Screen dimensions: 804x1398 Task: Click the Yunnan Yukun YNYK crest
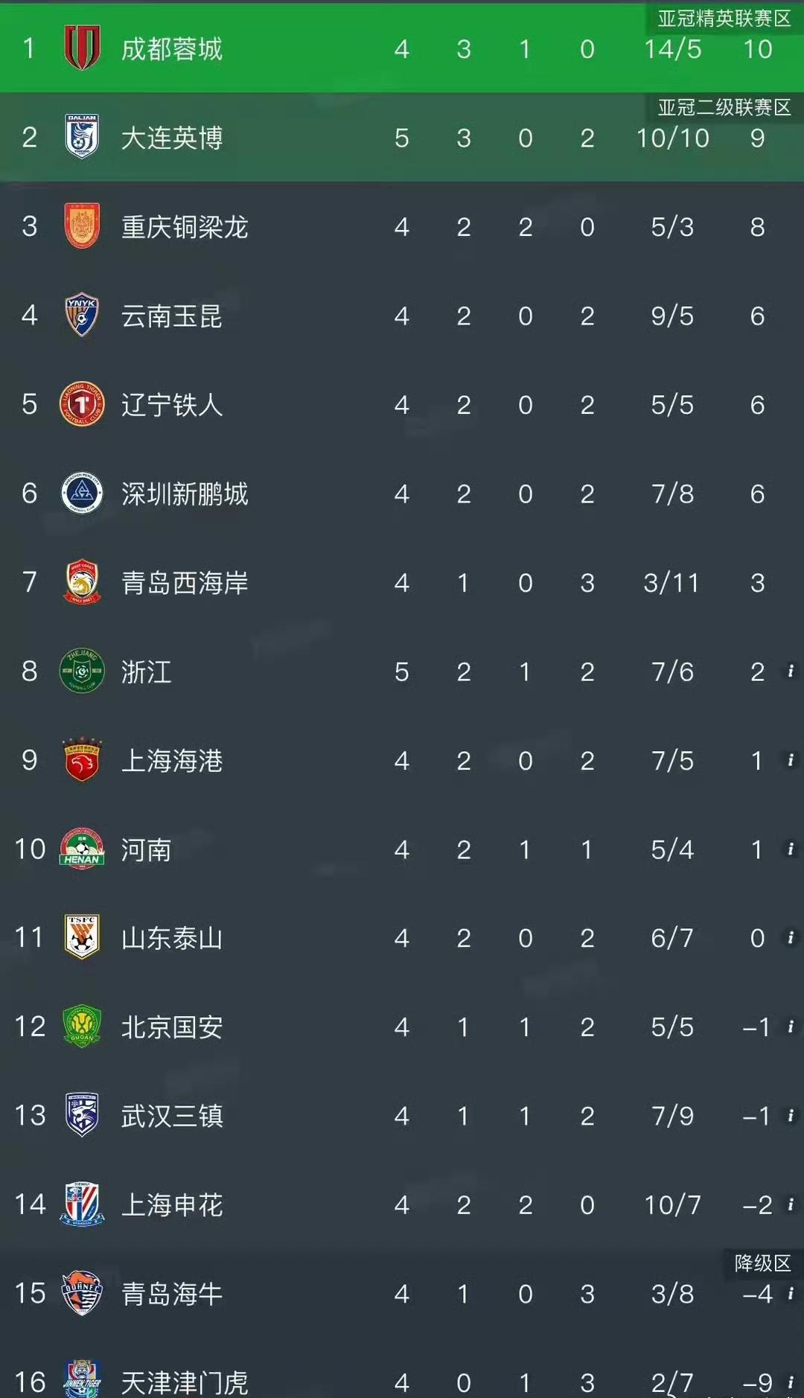point(82,315)
